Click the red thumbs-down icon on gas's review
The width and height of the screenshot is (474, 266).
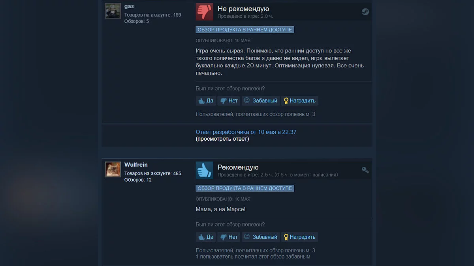coord(204,12)
